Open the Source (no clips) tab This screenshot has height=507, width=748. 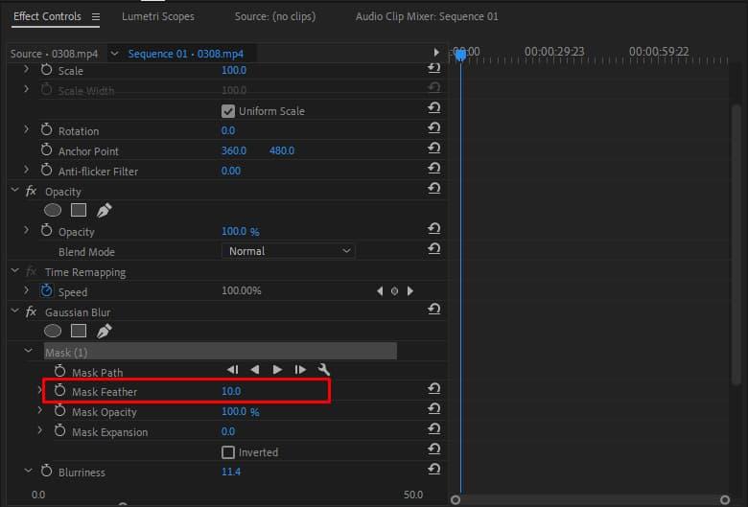tap(275, 16)
